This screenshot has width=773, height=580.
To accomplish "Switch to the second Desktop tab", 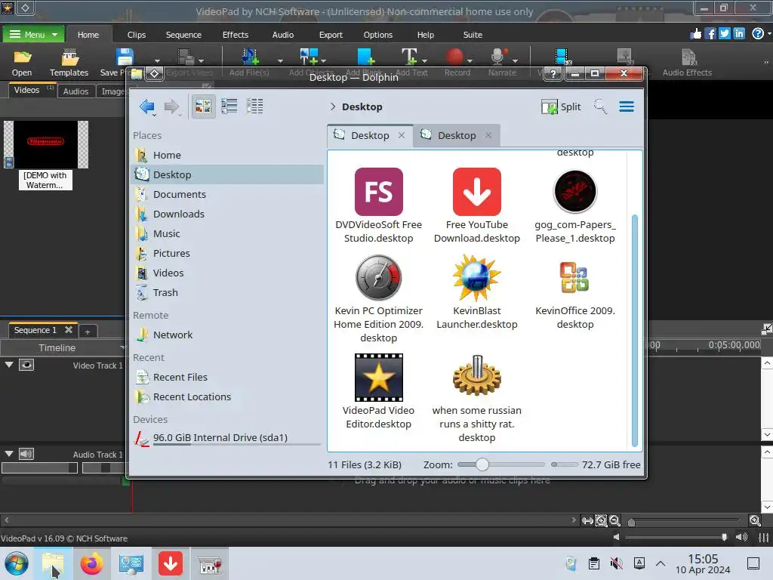I will click(x=457, y=136).
